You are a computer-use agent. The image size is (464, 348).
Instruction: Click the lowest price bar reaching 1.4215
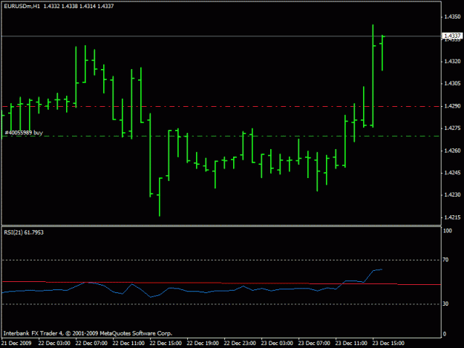click(160, 197)
